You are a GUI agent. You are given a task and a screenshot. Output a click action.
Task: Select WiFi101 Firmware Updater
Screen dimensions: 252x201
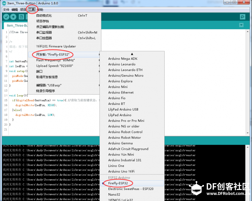[64, 46]
